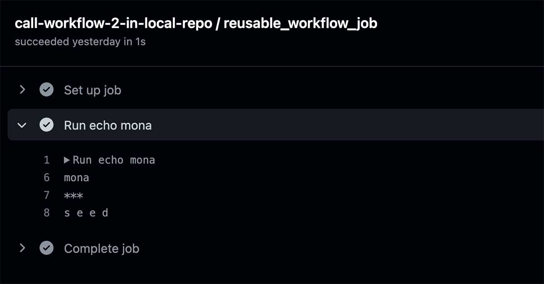Click the Run echo mona success checkmark icon
The image size is (544, 284).
point(46,125)
